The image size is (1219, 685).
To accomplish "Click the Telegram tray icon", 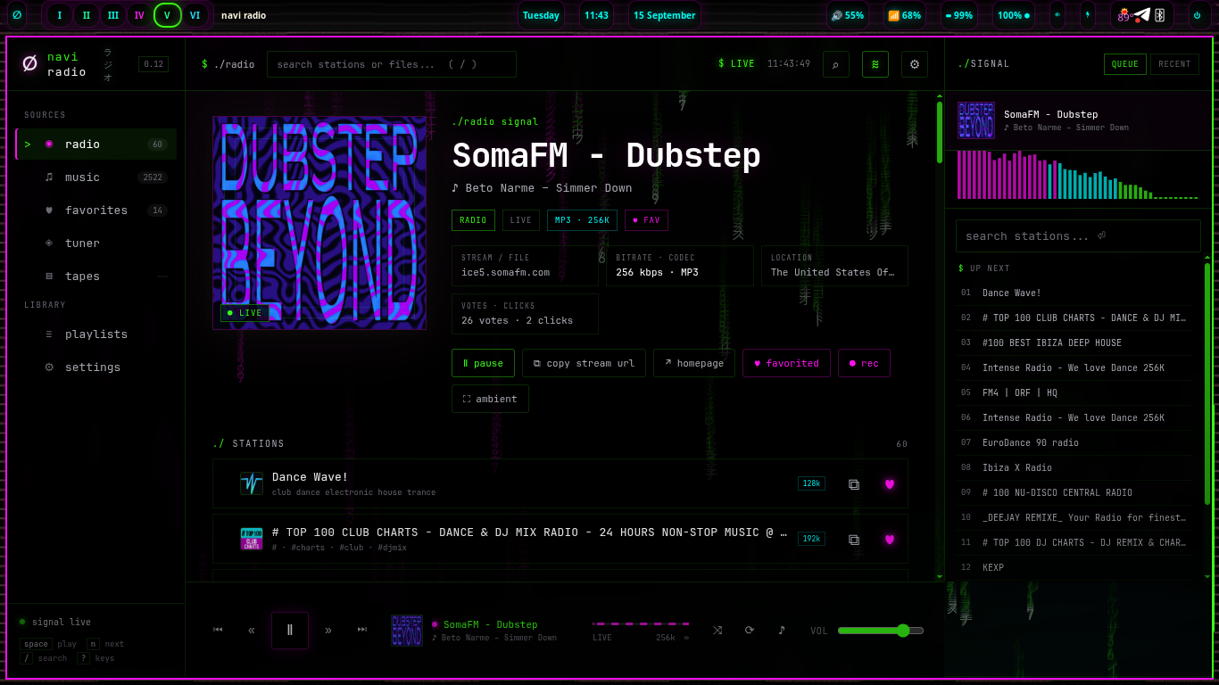I will coord(1143,15).
